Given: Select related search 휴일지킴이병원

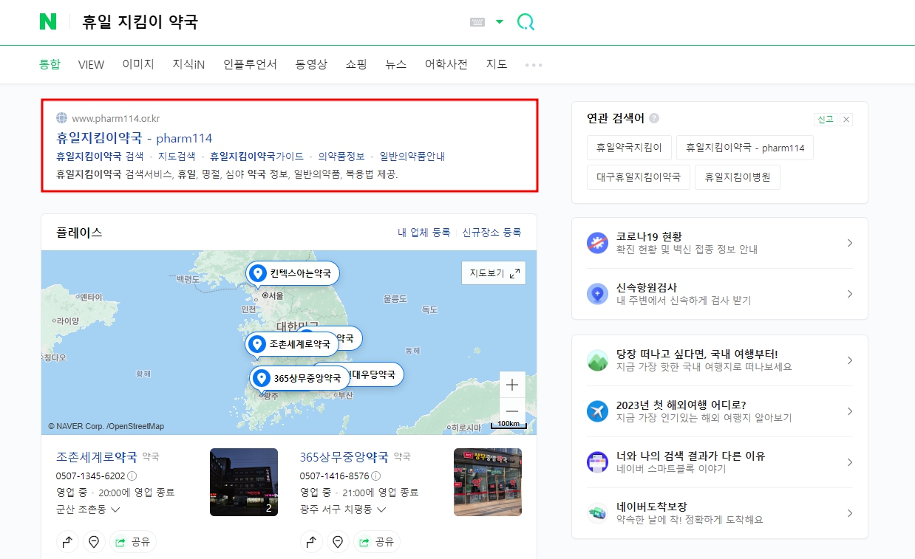Looking at the screenshot, I should [738, 177].
